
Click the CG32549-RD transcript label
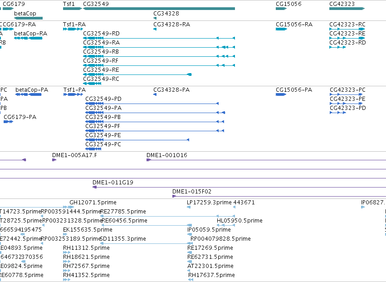(101, 34)
